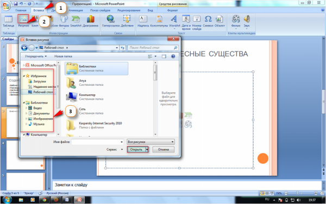
Task: Click Новая папка button
Action: pos(63,56)
